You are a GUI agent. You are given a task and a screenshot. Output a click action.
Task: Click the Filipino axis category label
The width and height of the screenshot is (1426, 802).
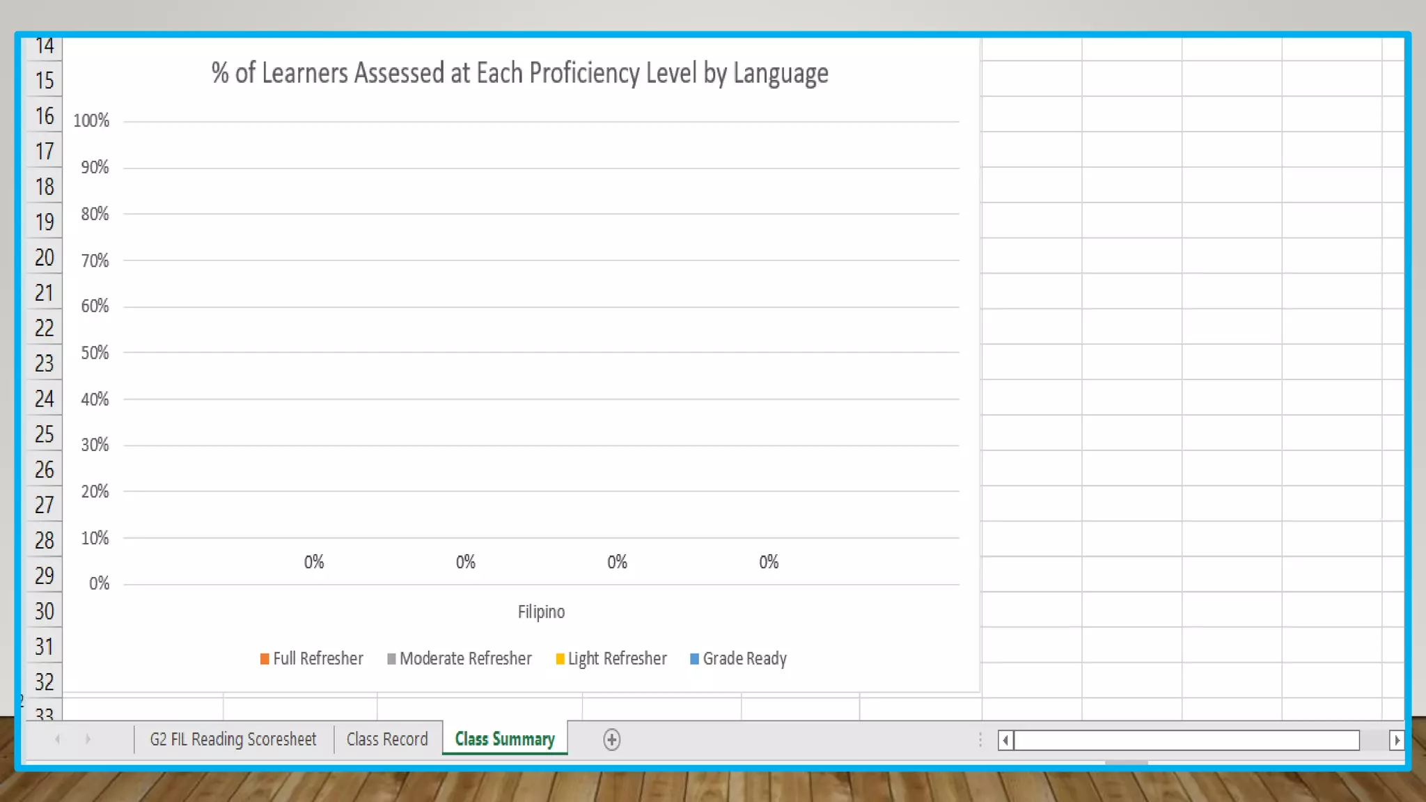pyautogui.click(x=541, y=612)
